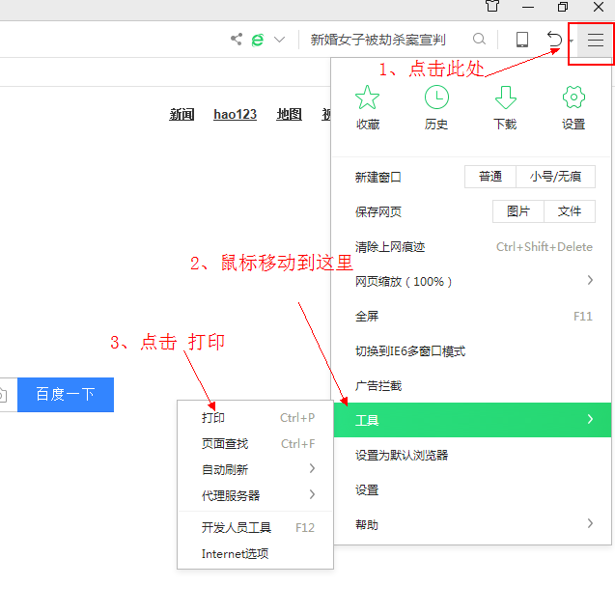This screenshot has height=614, width=615.
Task: Open the hao123 link
Action: pyautogui.click(x=235, y=114)
